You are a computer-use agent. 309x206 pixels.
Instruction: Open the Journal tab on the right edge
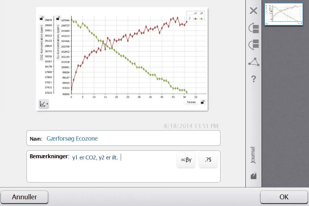click(x=253, y=155)
